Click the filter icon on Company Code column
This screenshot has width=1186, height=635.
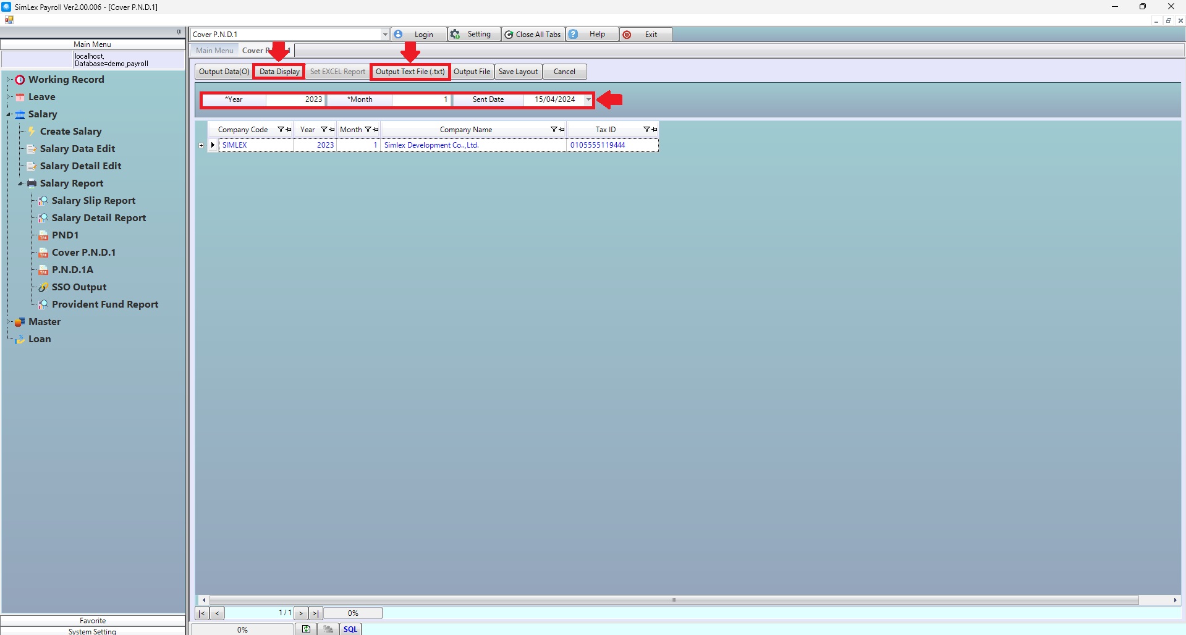click(x=281, y=130)
